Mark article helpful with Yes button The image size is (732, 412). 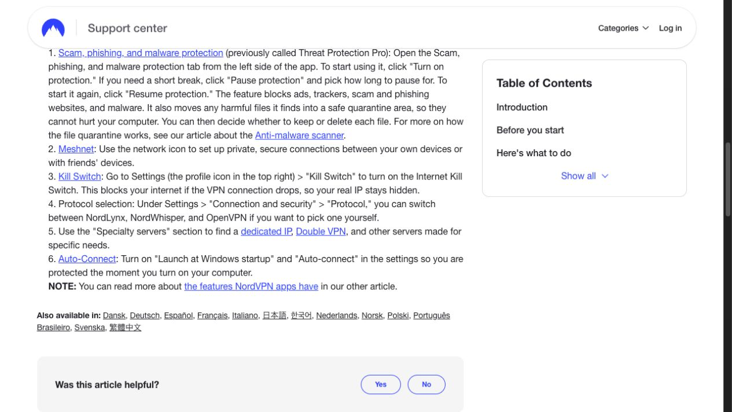pos(381,384)
